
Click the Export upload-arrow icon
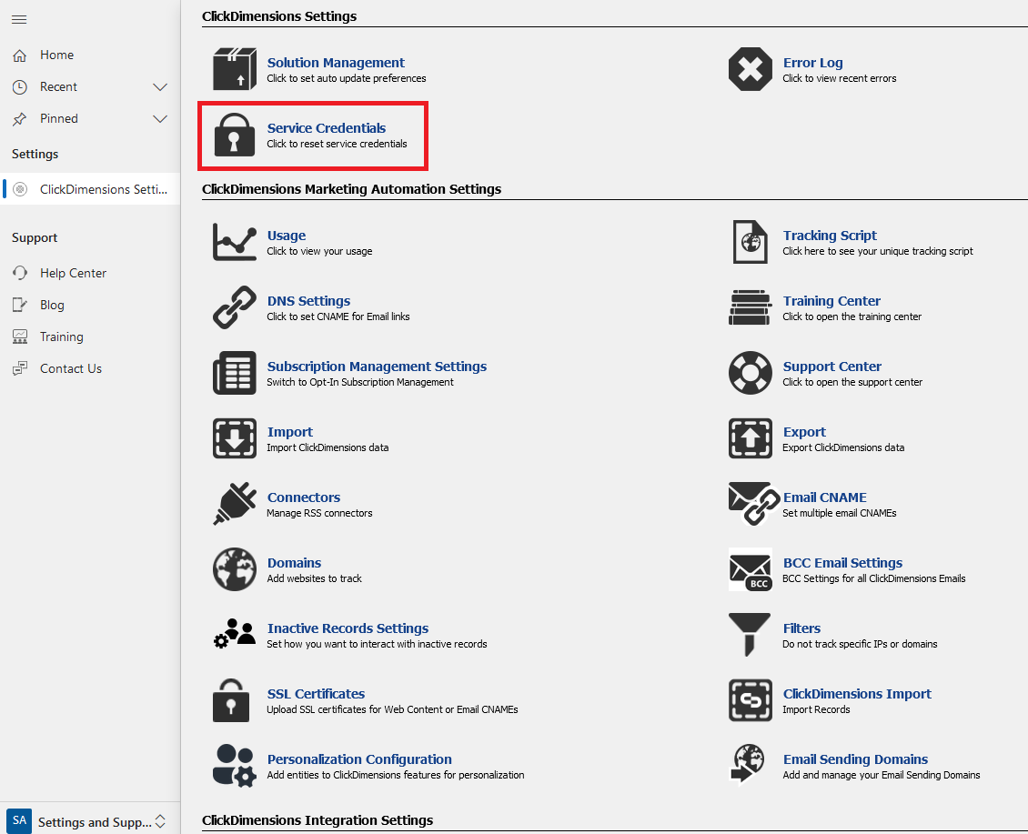pos(750,438)
